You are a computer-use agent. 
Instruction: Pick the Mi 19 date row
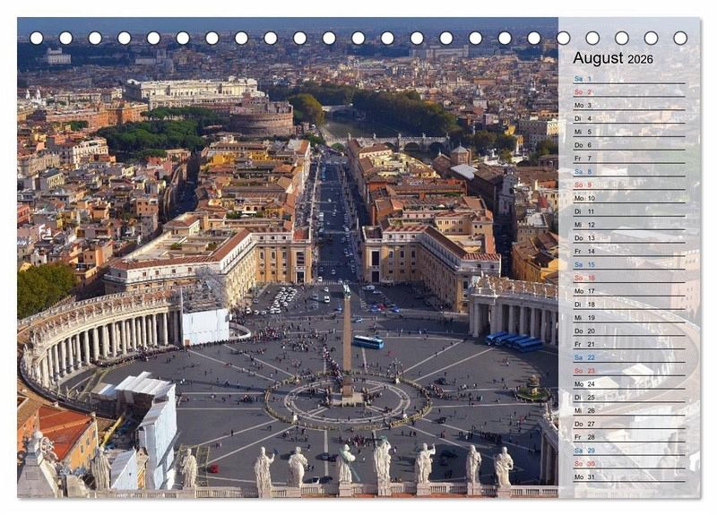tap(628, 317)
